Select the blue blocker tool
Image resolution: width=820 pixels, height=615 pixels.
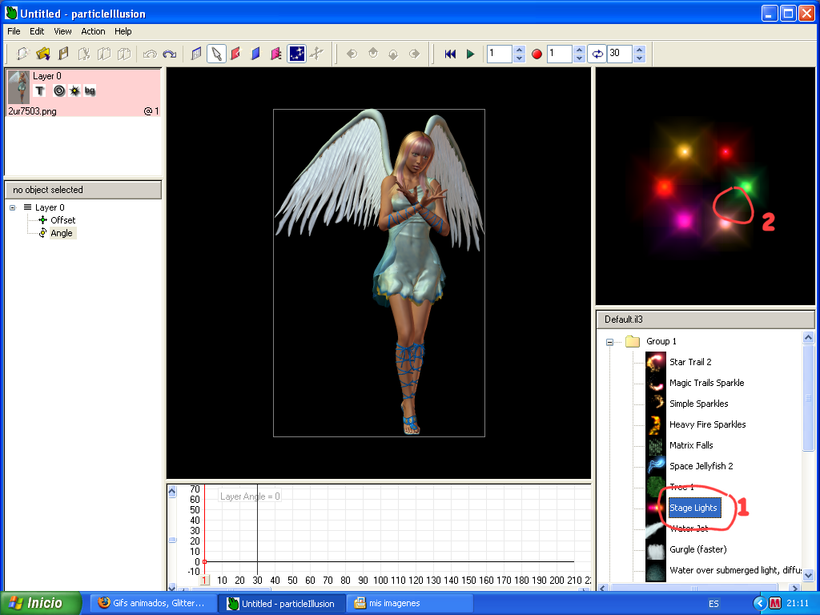tap(255, 54)
